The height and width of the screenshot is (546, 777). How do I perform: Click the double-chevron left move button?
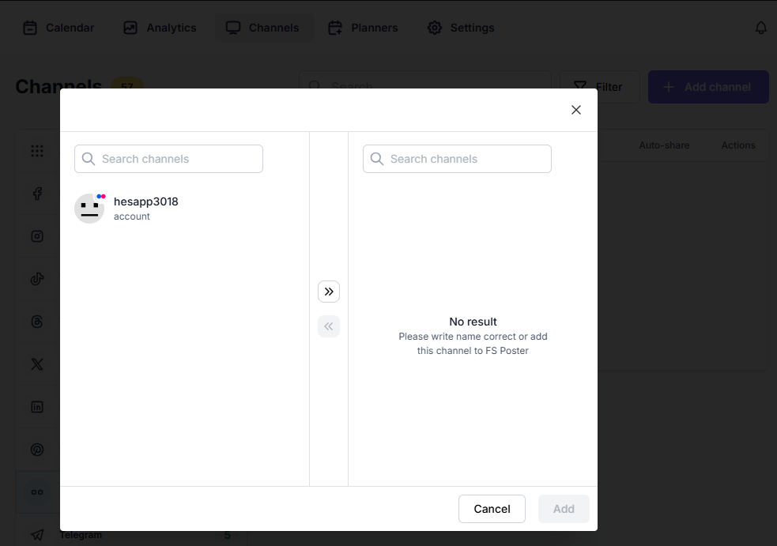(329, 326)
